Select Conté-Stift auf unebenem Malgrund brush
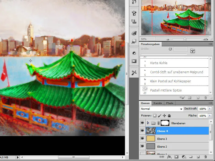The width and height of the screenshot is (215, 161). (x=174, y=72)
